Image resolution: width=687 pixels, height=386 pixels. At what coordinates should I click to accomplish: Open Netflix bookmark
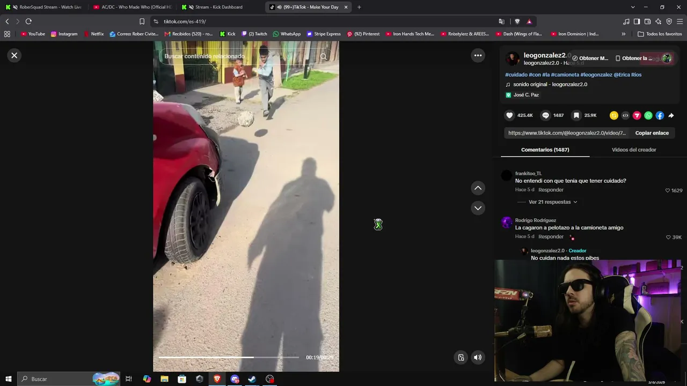coord(94,34)
